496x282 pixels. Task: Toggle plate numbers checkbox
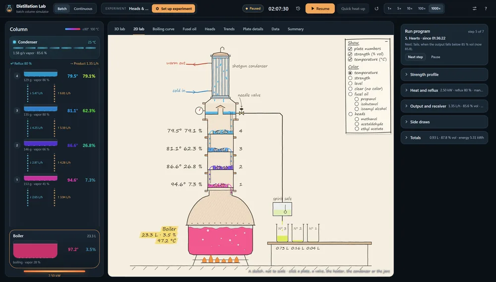[x=350, y=49]
